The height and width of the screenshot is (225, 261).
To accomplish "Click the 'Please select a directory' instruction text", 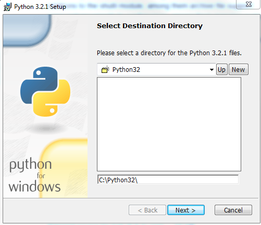I will pyautogui.click(x=169, y=53).
